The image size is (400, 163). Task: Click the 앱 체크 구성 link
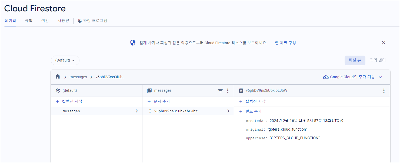[285, 43]
